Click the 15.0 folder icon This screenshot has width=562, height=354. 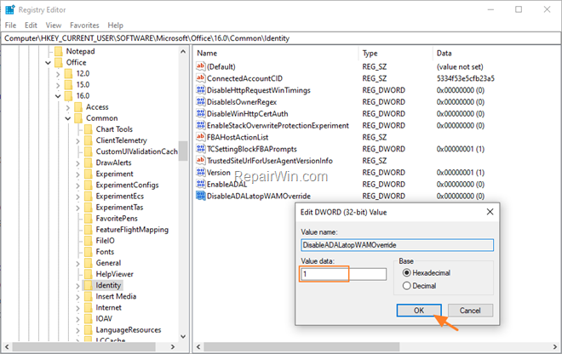[x=68, y=84]
